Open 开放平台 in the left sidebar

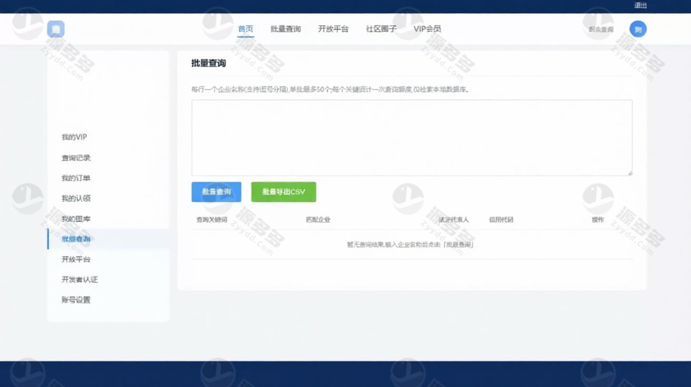76,259
